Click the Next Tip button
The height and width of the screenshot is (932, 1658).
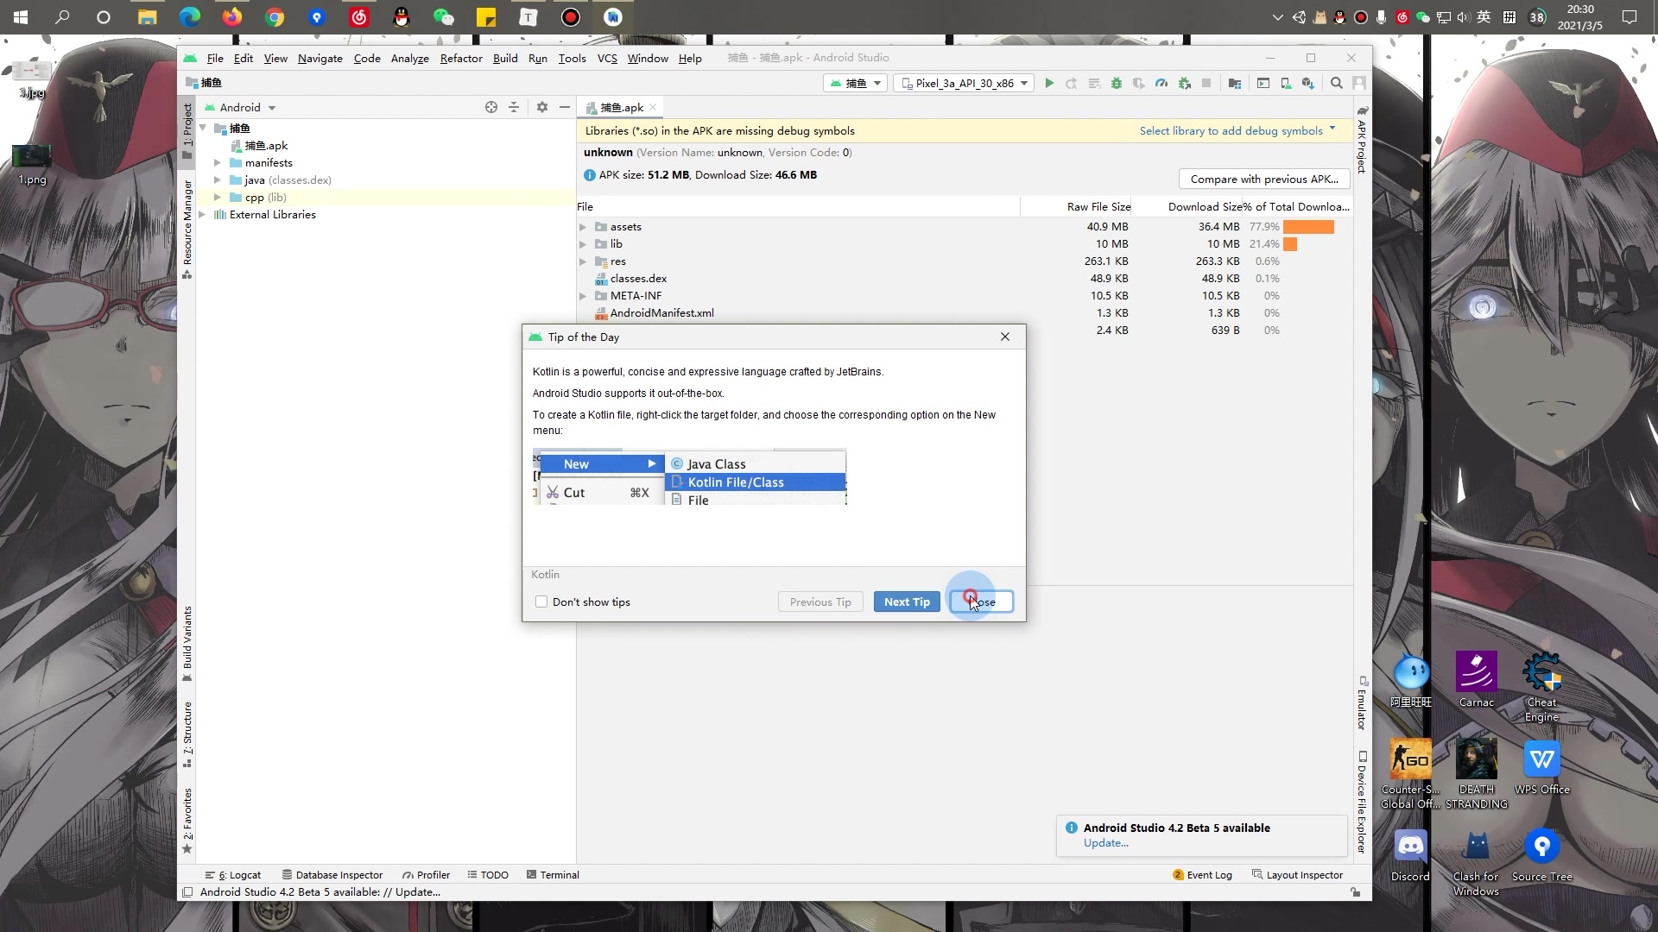pos(906,601)
